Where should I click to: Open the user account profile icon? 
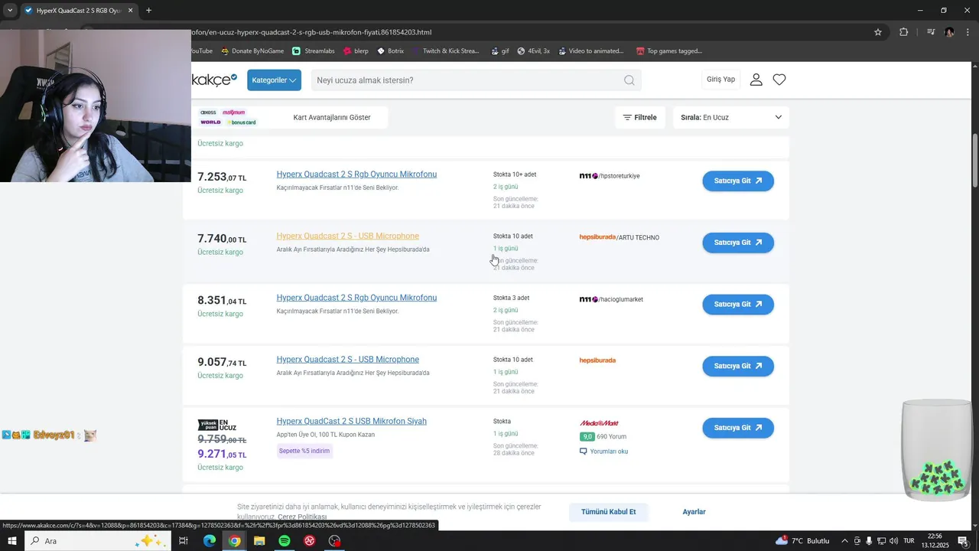756,80
